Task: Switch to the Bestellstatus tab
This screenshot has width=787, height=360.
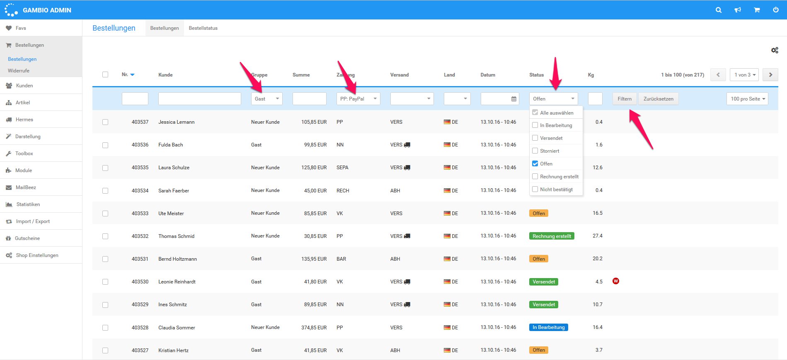Action: pyautogui.click(x=203, y=28)
